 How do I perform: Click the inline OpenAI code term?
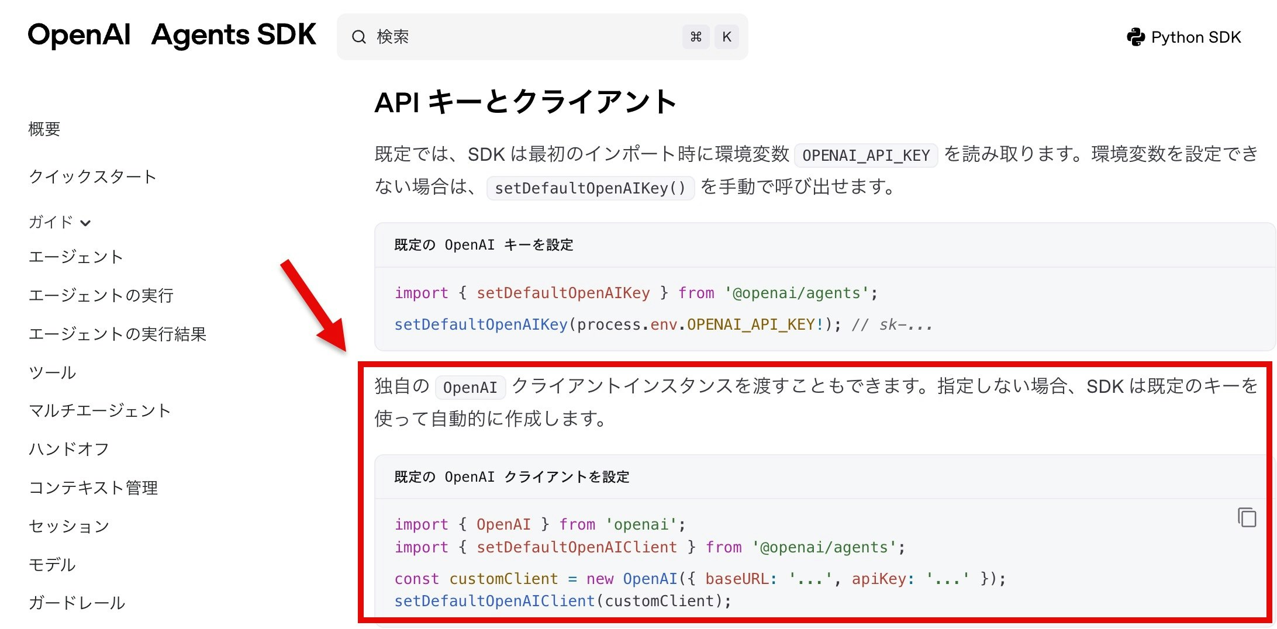click(x=470, y=388)
